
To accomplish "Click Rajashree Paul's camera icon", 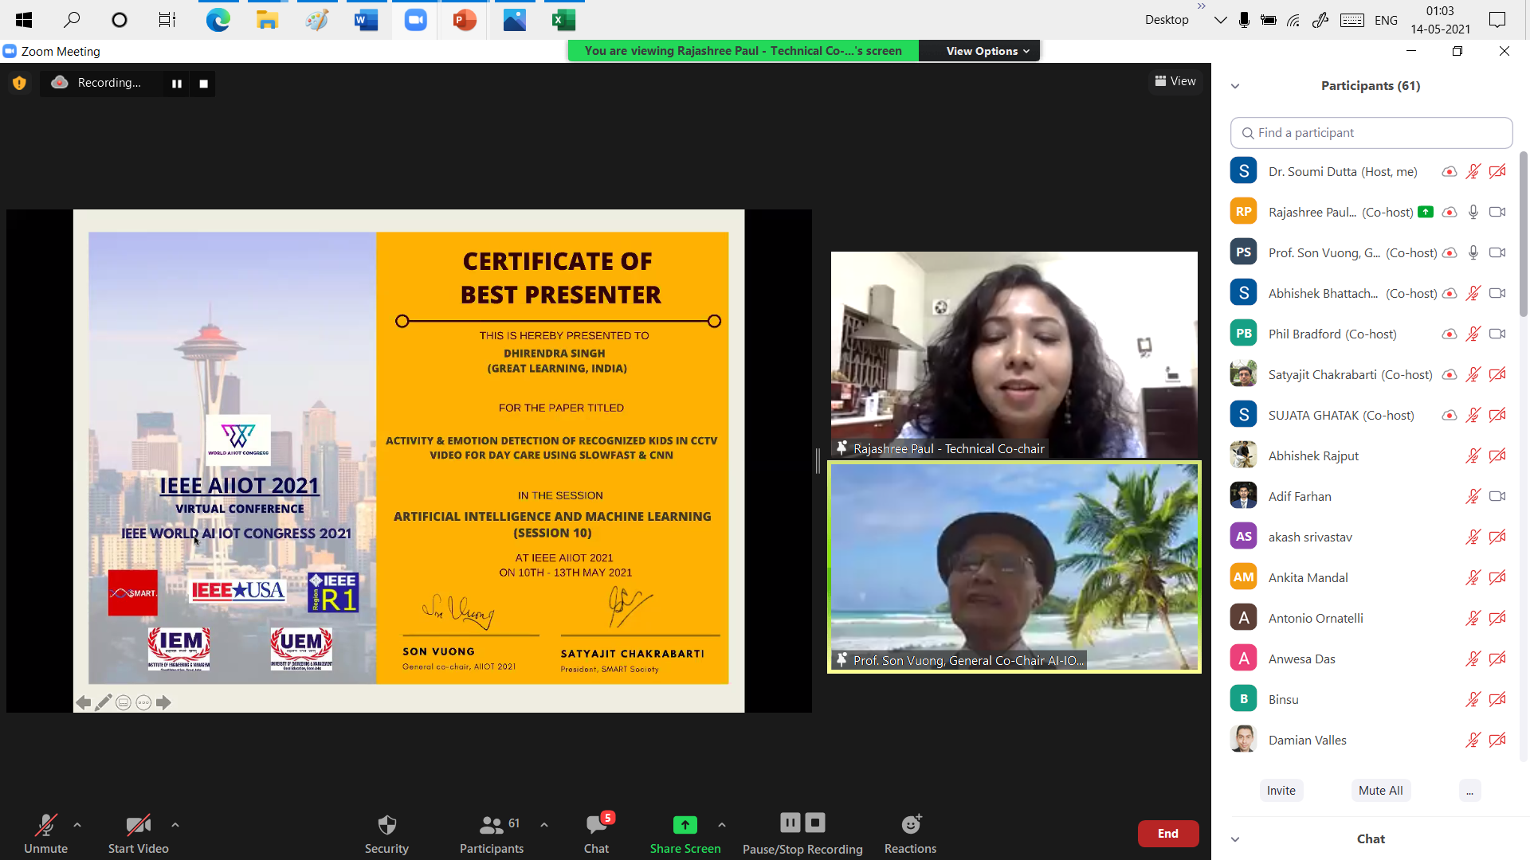I will click(x=1498, y=213).
